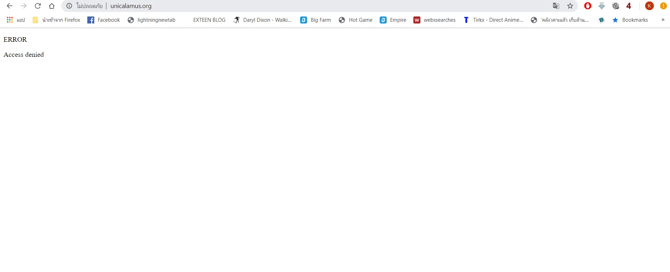Click the download arrow extension icon

click(x=602, y=6)
